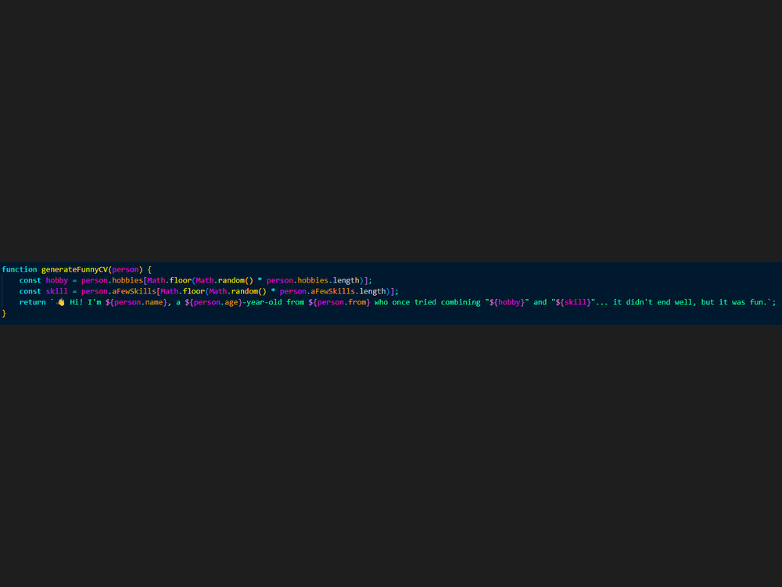
Task: Click the ${person.name} template expression
Action: pyautogui.click(x=136, y=302)
